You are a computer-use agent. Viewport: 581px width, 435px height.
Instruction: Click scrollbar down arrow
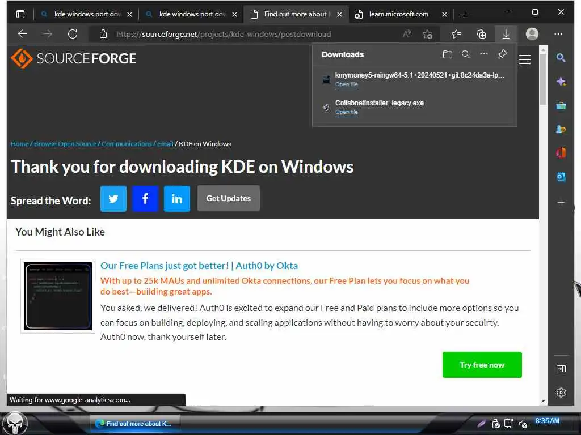click(543, 401)
